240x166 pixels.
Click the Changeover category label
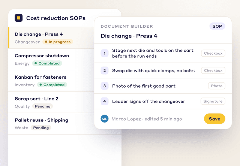click(27, 42)
